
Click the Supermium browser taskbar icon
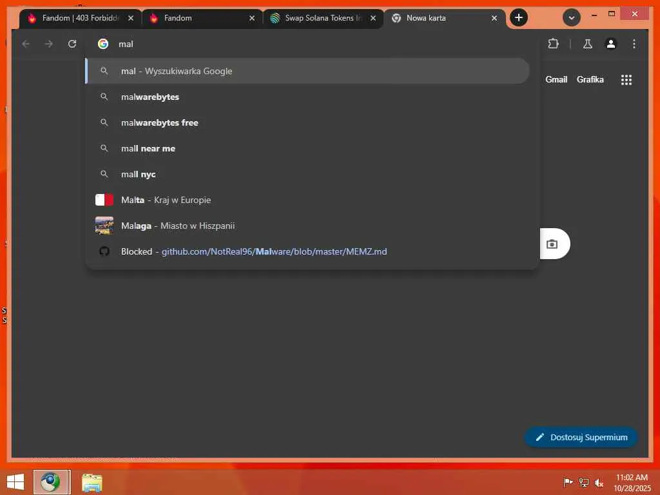pos(52,482)
